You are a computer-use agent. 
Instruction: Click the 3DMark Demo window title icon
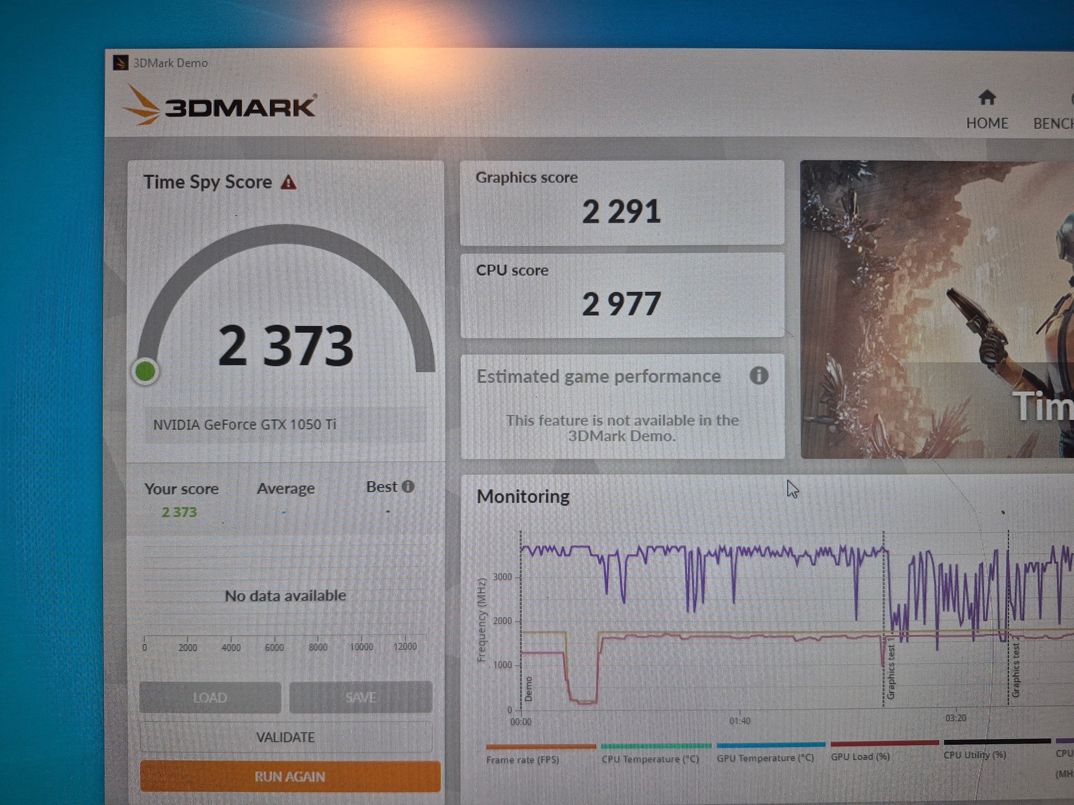[x=121, y=63]
